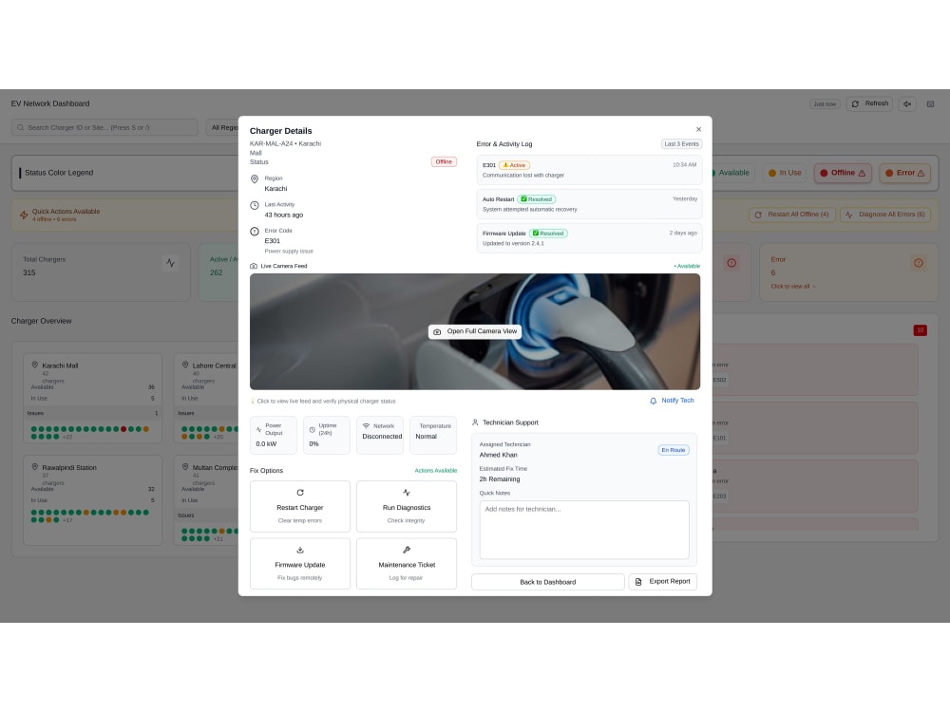Viewport: 950px width, 712px height.
Task: Open a Maintenance Ticket
Action: 407,564
